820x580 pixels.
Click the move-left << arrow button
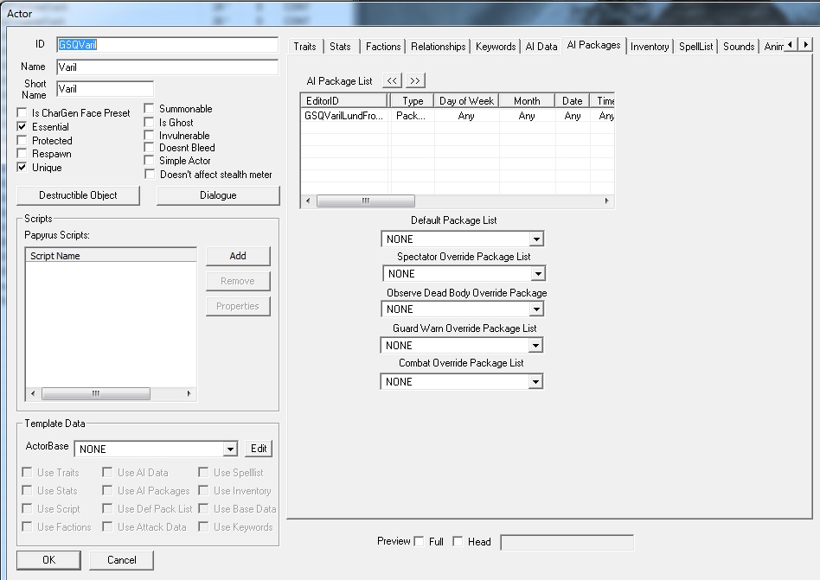click(392, 80)
